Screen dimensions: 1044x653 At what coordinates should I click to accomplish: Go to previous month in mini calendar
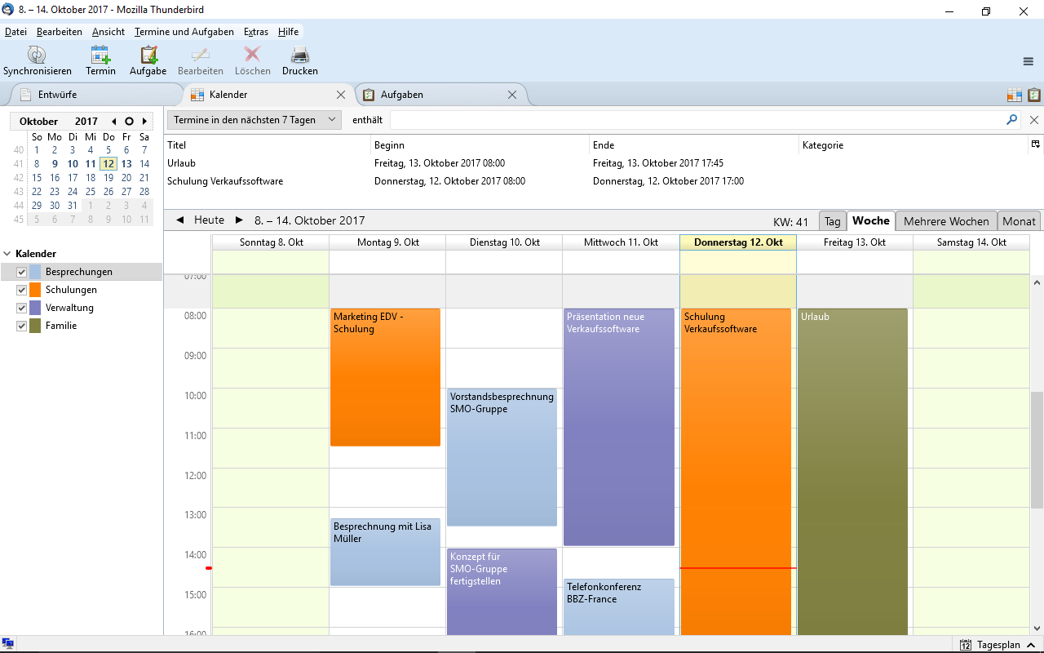pos(113,122)
